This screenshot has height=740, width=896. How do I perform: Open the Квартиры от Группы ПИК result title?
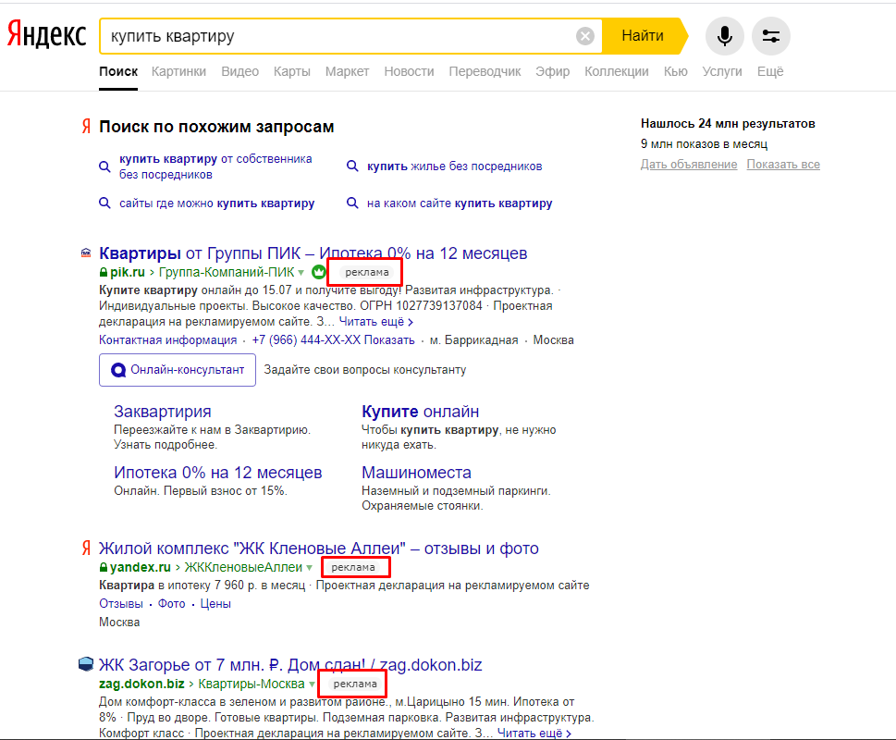point(313,253)
